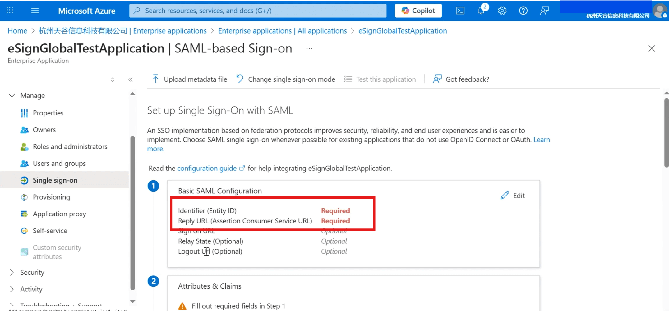This screenshot has width=669, height=311.
Task: Open Owners in the sidebar
Action: coord(44,130)
